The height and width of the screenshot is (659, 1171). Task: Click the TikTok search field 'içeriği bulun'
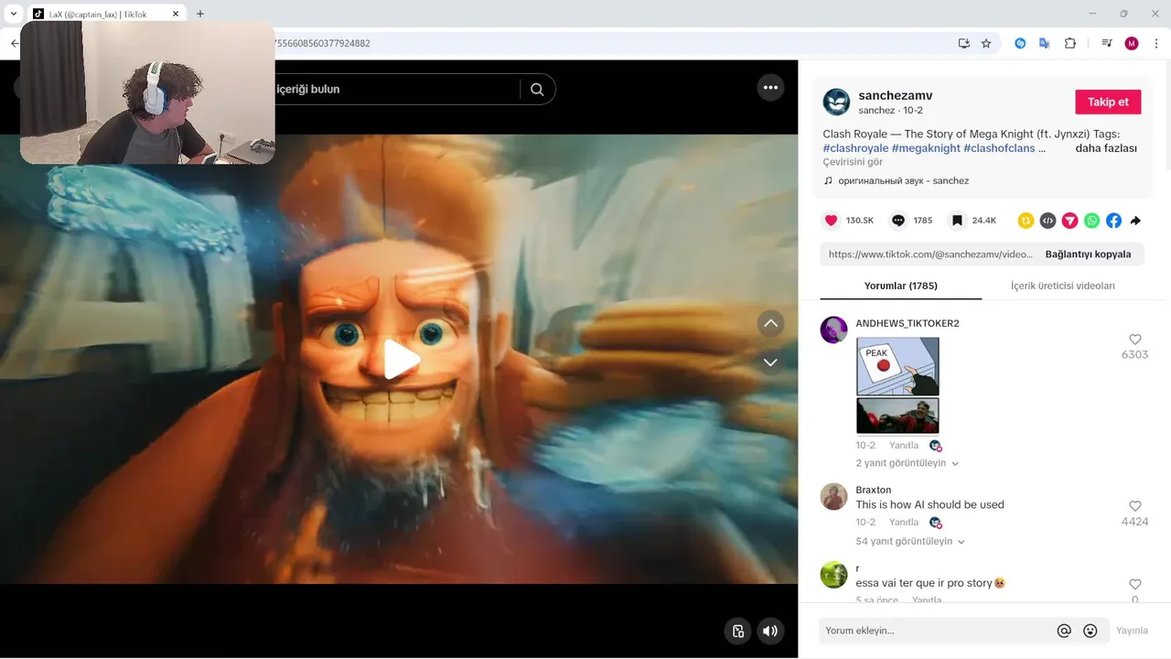396,89
